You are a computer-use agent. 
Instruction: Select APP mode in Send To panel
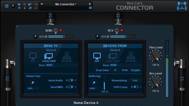(x=33, y=57)
